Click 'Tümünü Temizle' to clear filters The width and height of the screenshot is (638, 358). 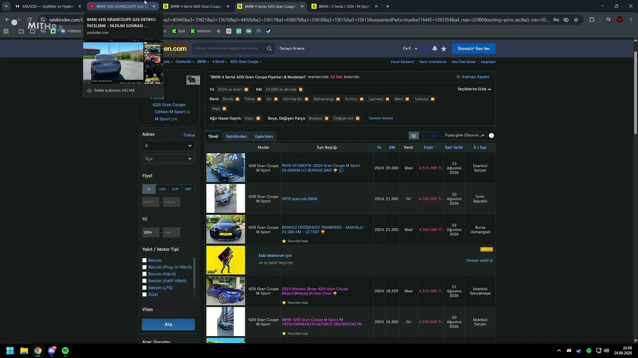(381, 118)
